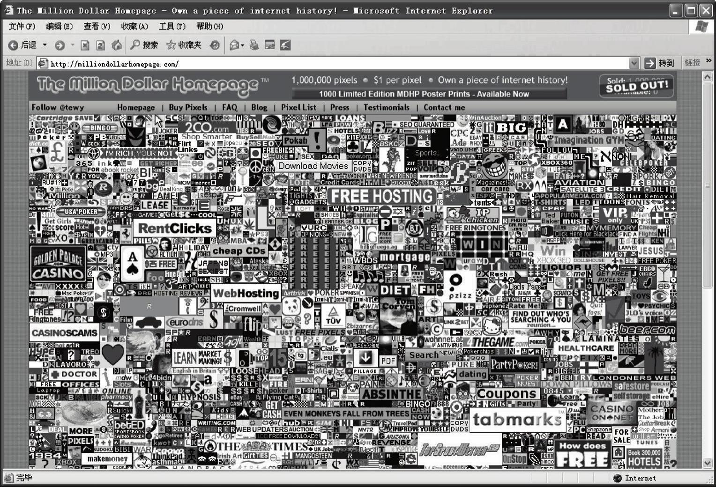
Task: Expand the 链接 links toolbar chevron
Action: pyautogui.click(x=709, y=61)
